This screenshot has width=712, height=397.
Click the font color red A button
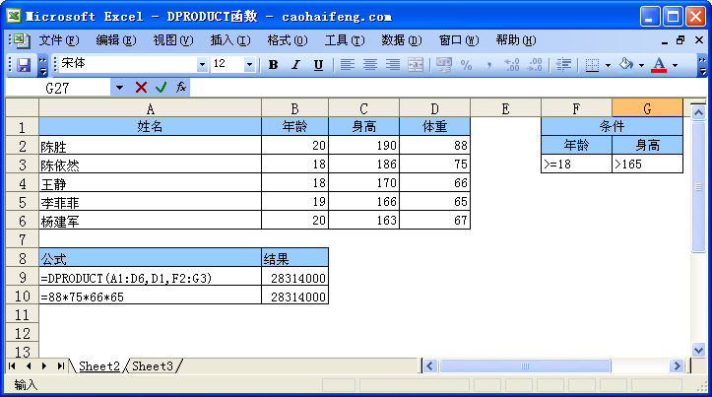coord(658,65)
